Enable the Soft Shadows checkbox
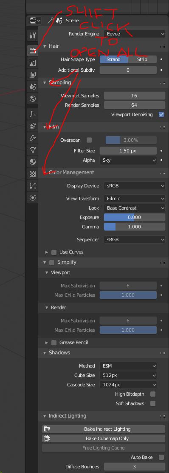 tap(153, 403)
